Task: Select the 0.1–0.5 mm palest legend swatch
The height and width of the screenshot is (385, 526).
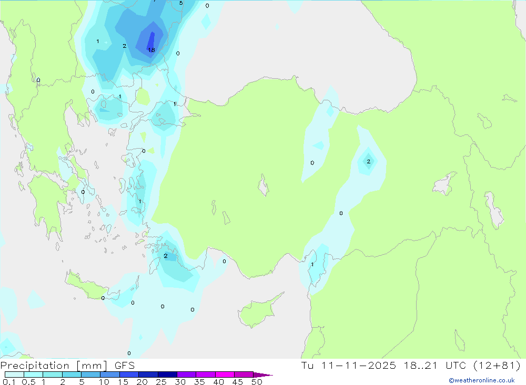Action: point(14,374)
